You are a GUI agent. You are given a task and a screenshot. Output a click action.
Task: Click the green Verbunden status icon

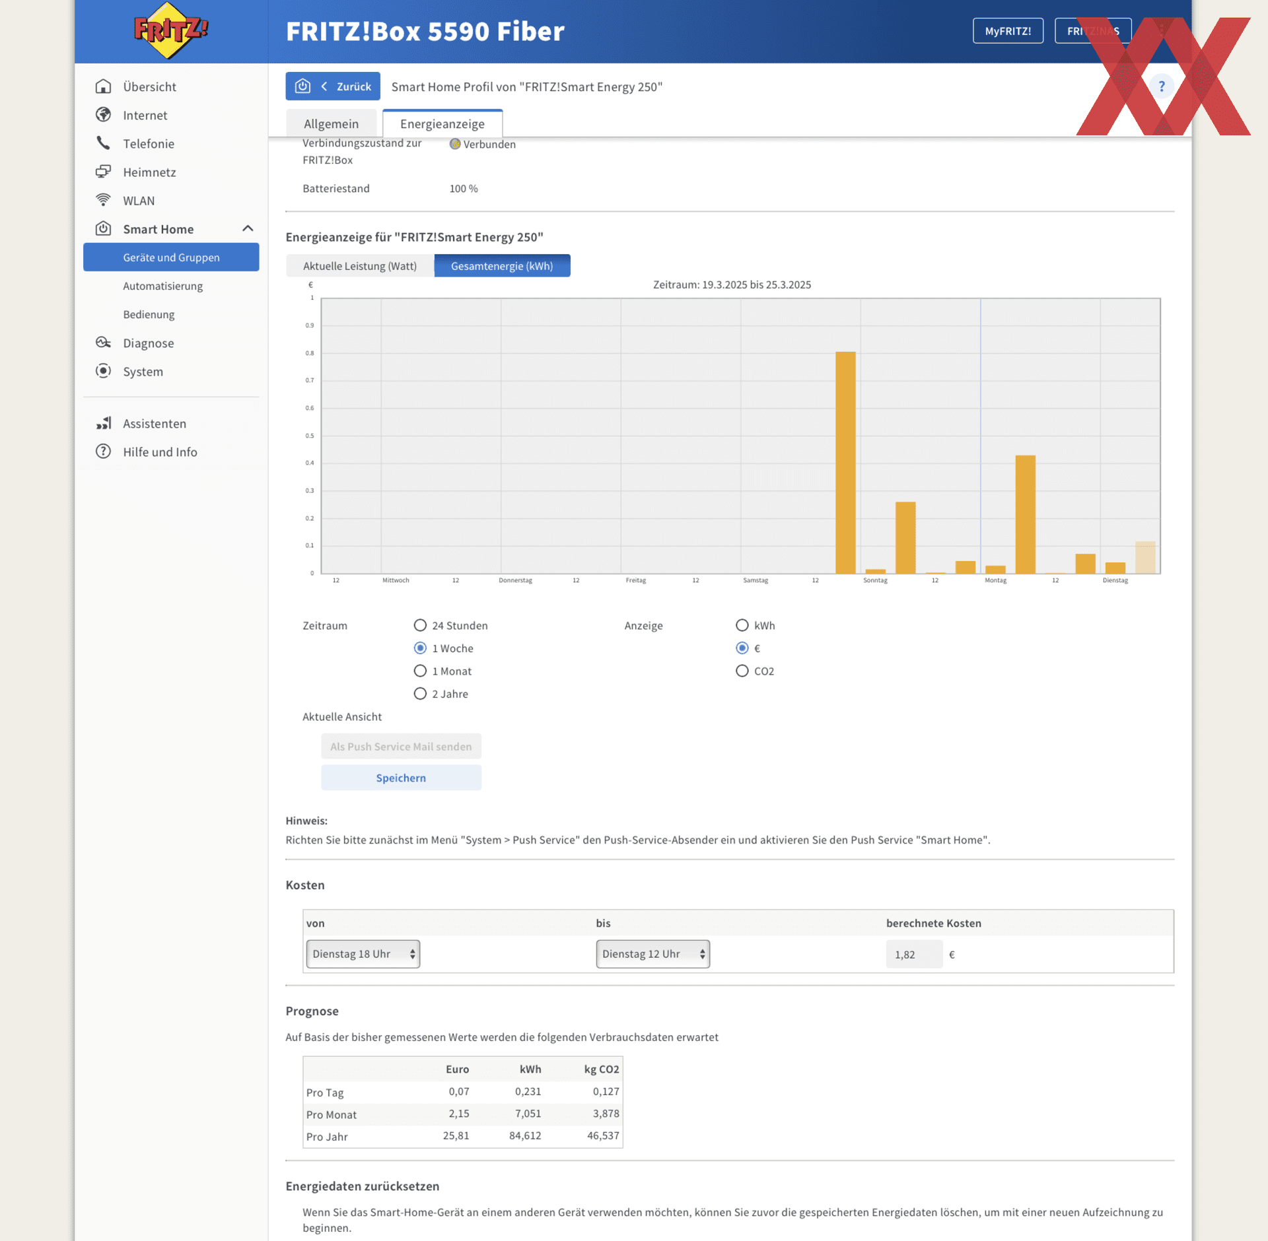455,144
